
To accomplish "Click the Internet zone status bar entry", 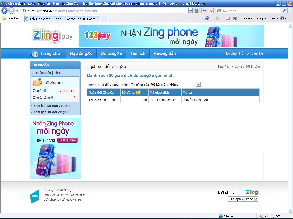I will (x=226, y=216).
